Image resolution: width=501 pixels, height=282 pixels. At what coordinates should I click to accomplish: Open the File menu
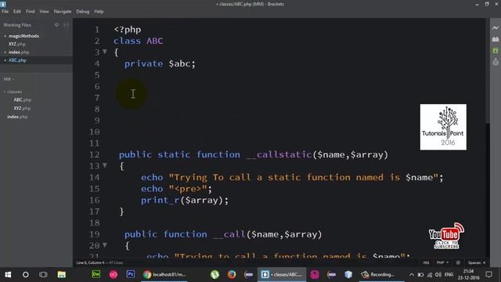(5, 12)
